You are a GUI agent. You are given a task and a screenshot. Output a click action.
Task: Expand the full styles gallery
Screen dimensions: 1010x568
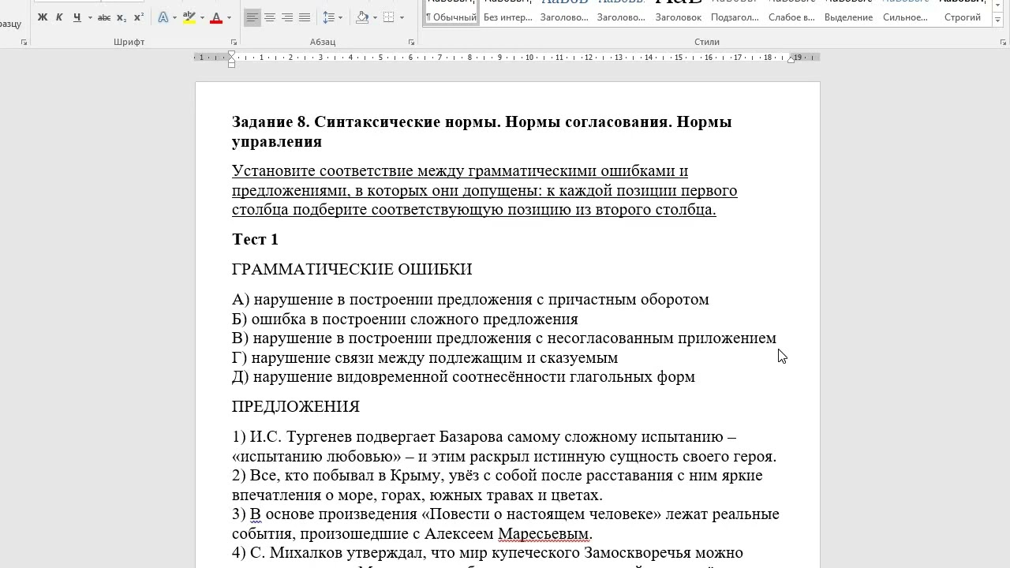coord(996,21)
